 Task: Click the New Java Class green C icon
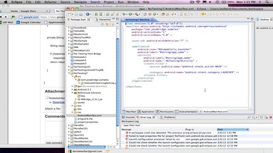(154, 14)
